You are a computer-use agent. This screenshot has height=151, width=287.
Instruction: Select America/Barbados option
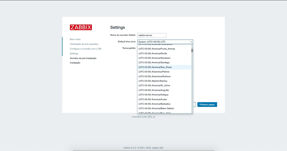tap(164, 104)
